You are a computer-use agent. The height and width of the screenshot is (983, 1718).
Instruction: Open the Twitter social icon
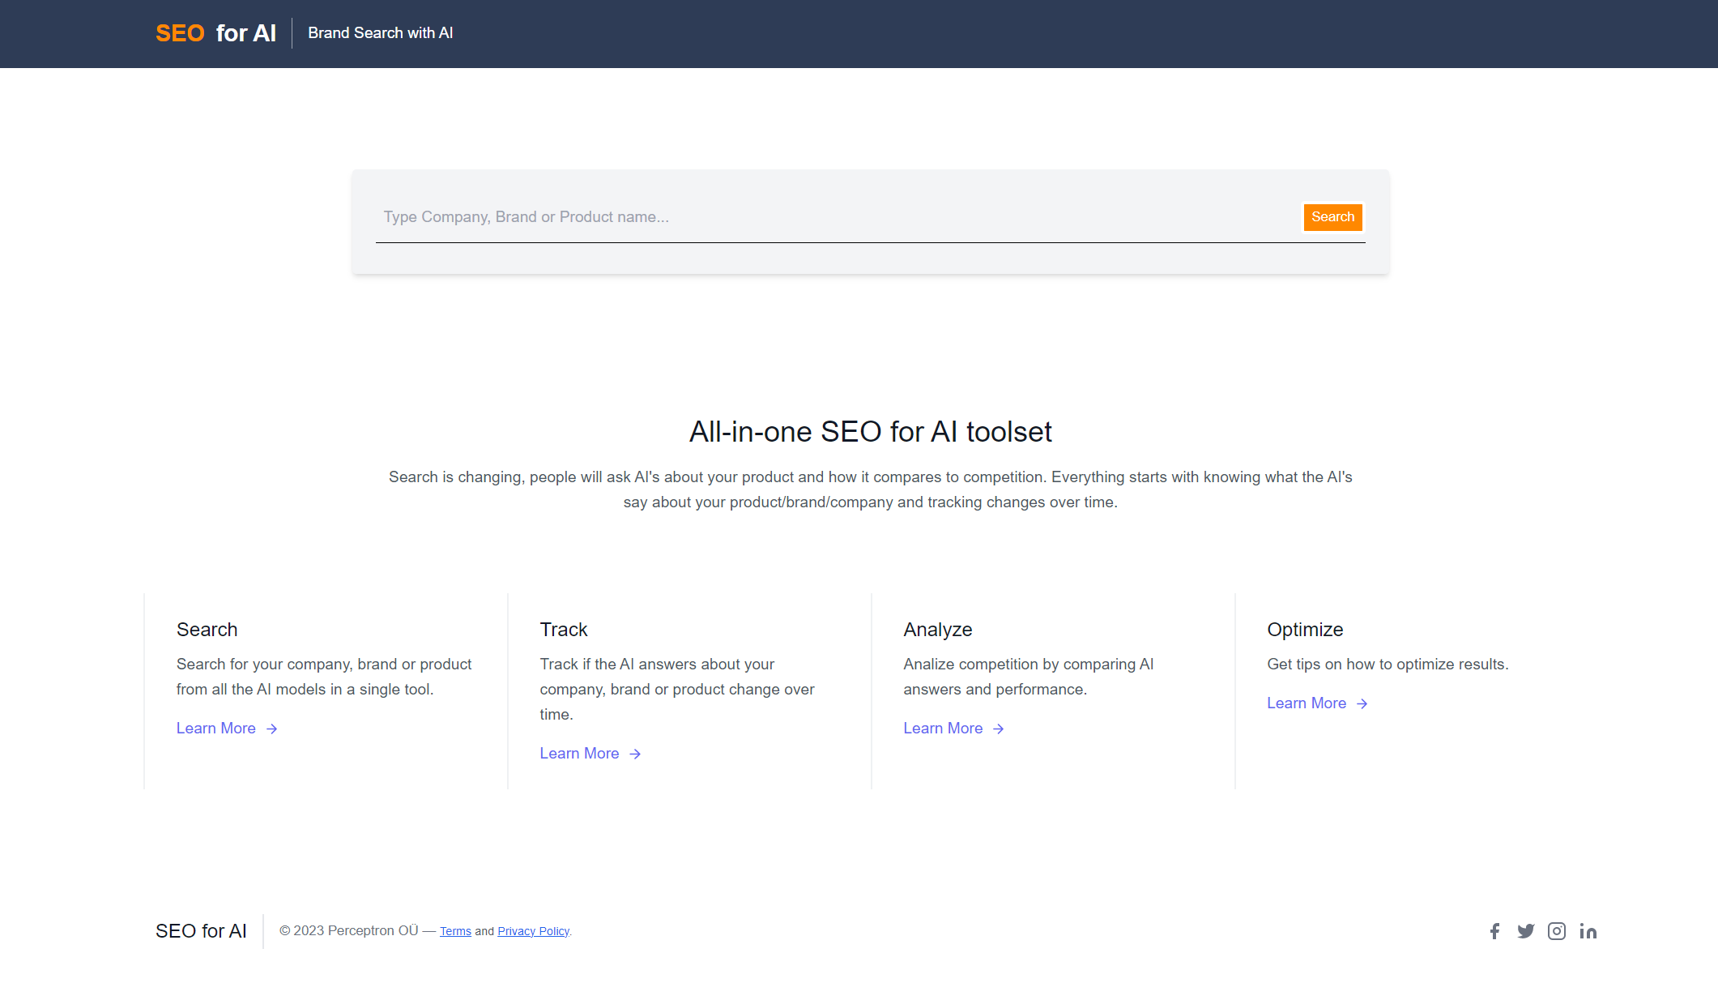(x=1526, y=931)
